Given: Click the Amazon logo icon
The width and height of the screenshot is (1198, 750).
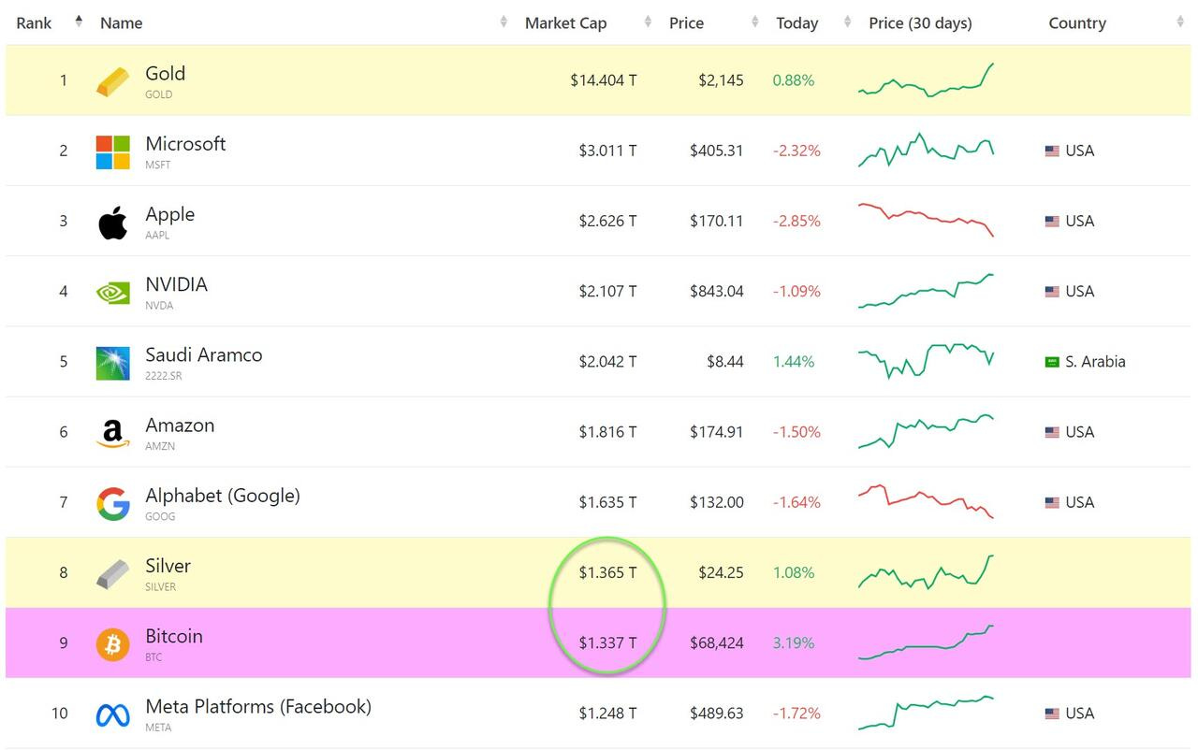Looking at the screenshot, I should click(113, 433).
